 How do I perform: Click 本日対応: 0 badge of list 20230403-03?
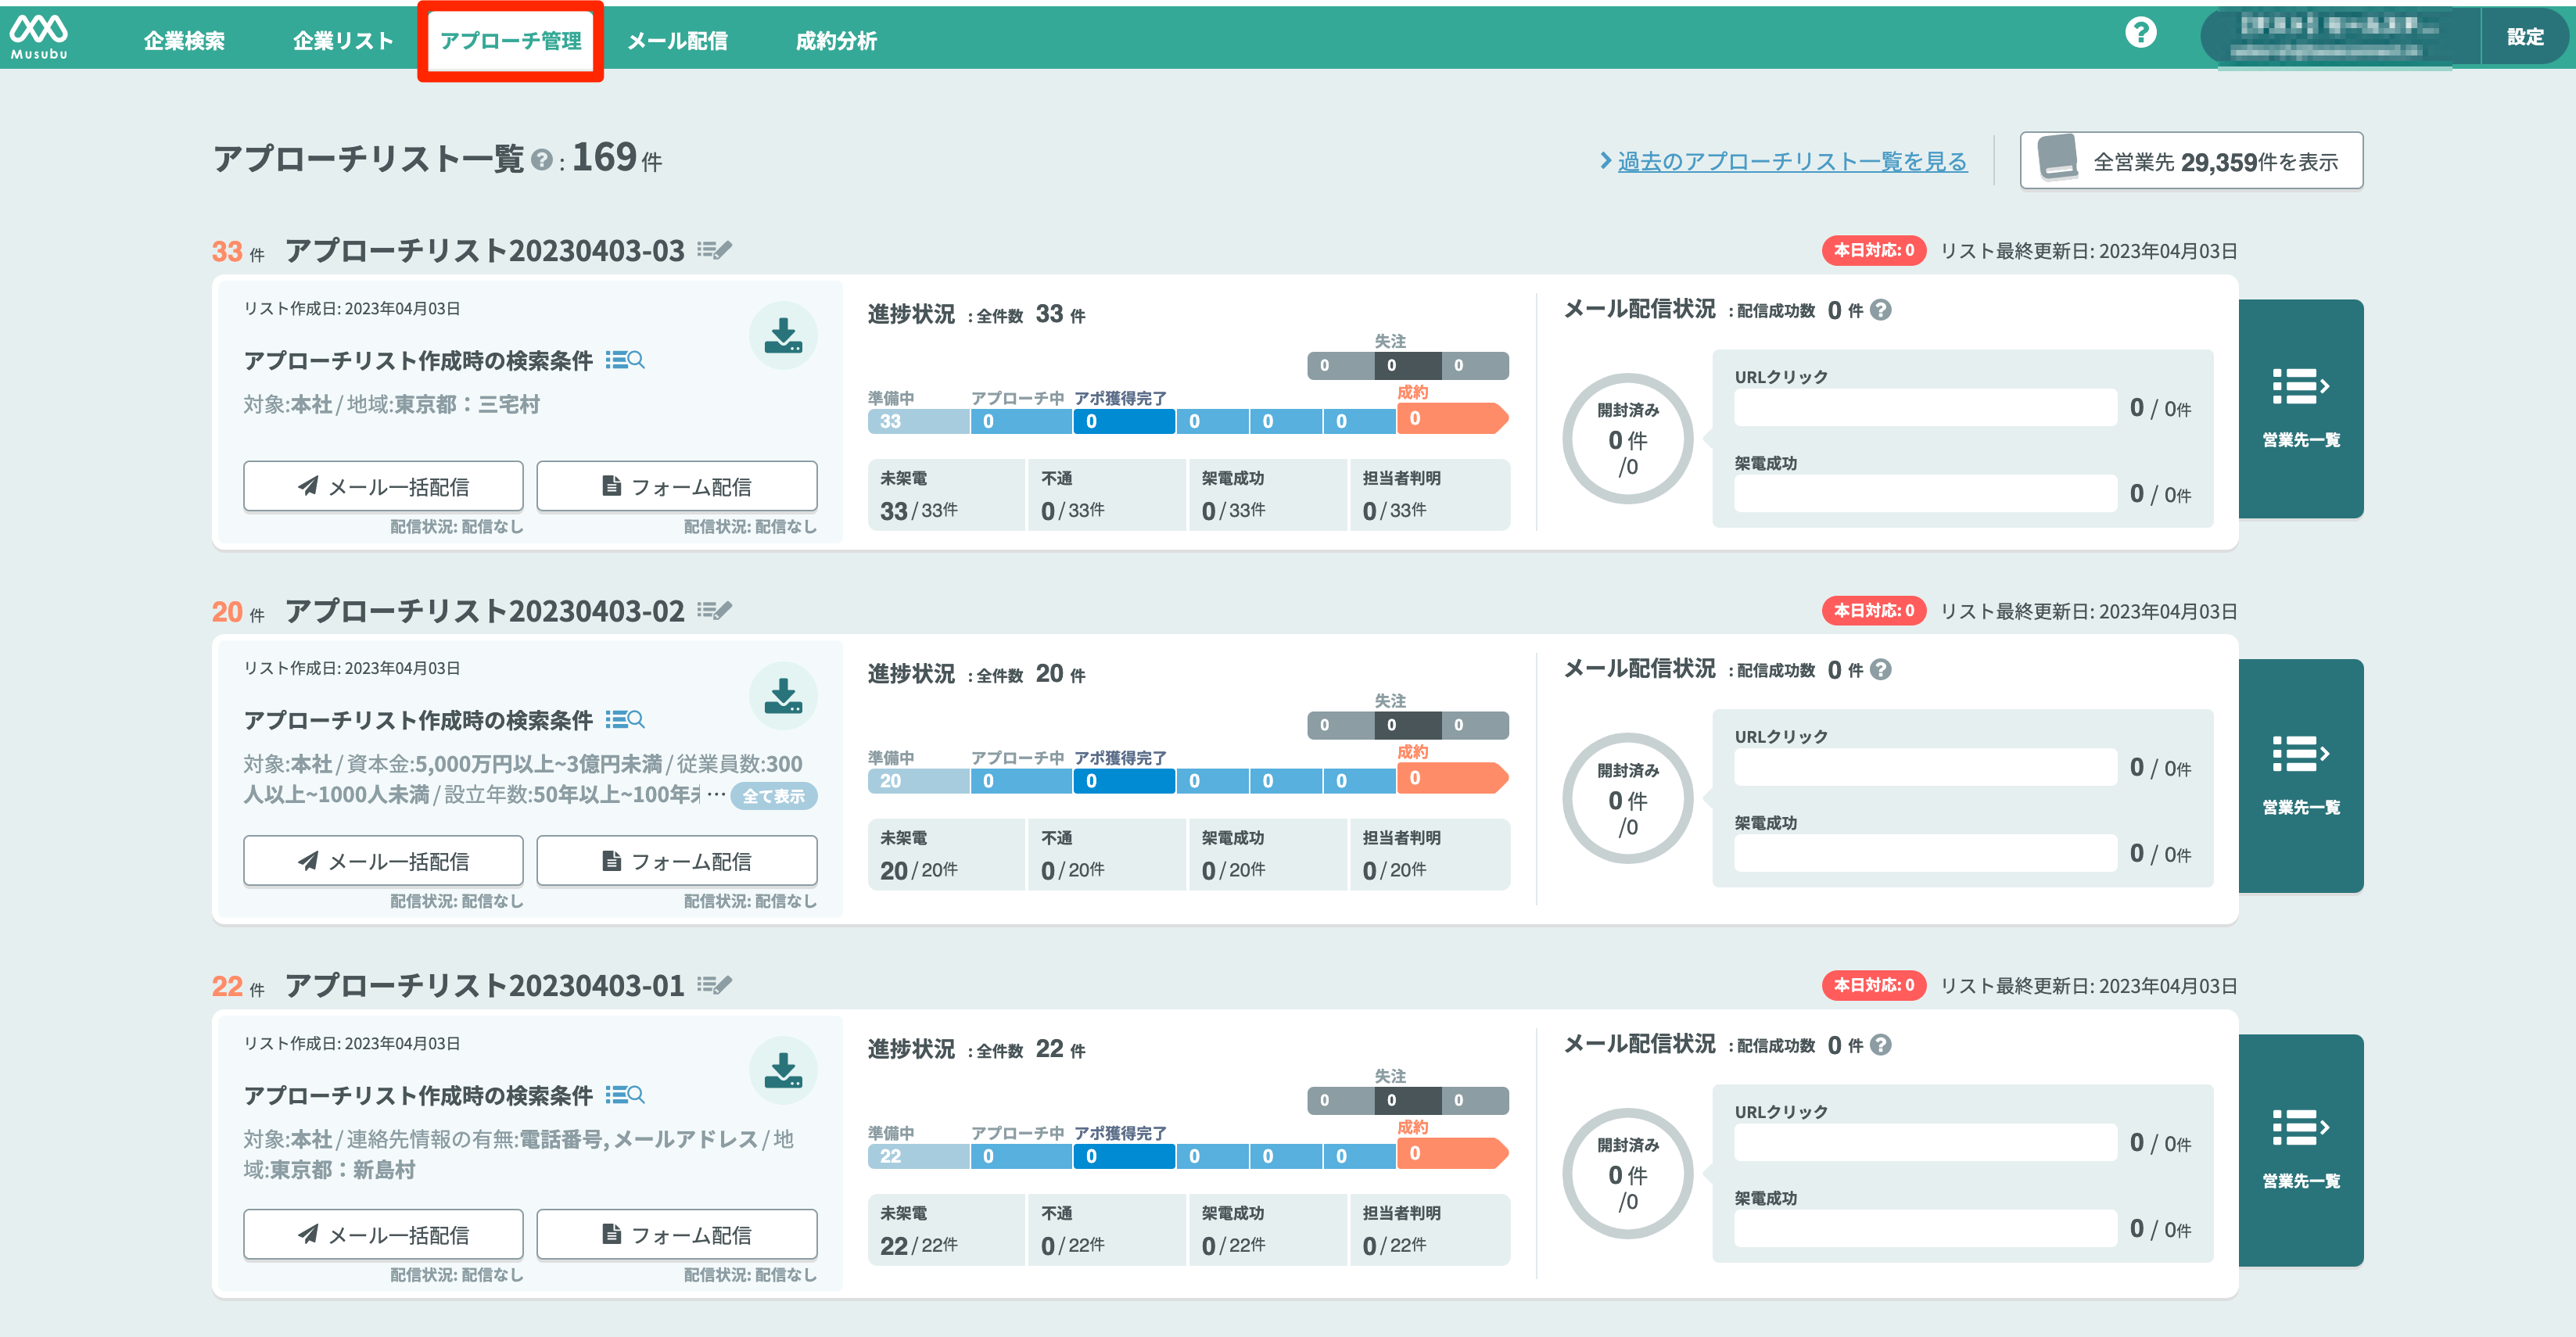[1873, 250]
